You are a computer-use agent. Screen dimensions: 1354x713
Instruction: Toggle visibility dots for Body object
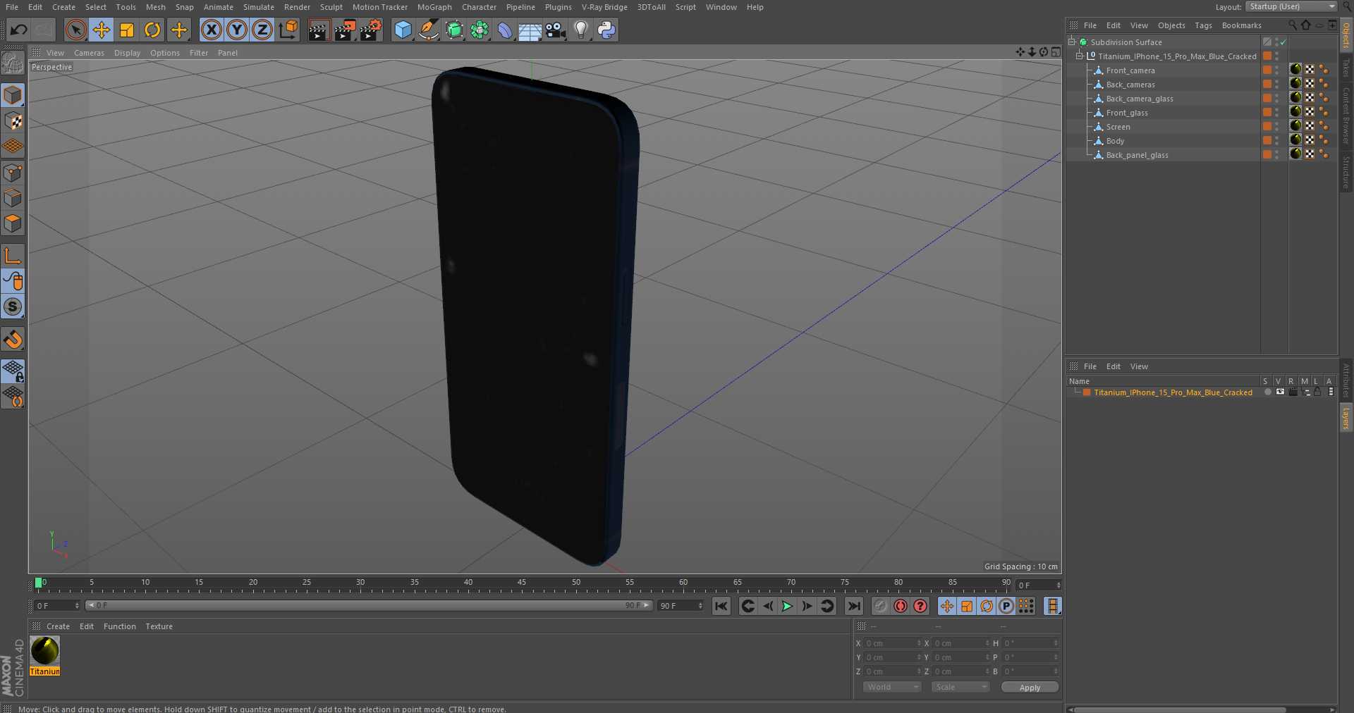click(1277, 141)
